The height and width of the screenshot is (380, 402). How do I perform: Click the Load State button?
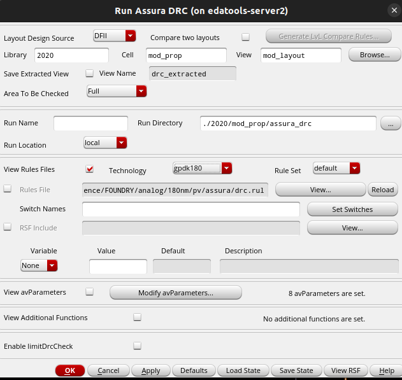(x=243, y=370)
